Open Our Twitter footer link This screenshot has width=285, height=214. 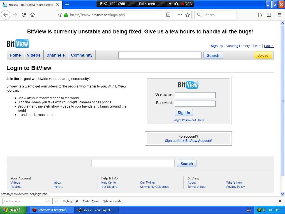coord(148,183)
